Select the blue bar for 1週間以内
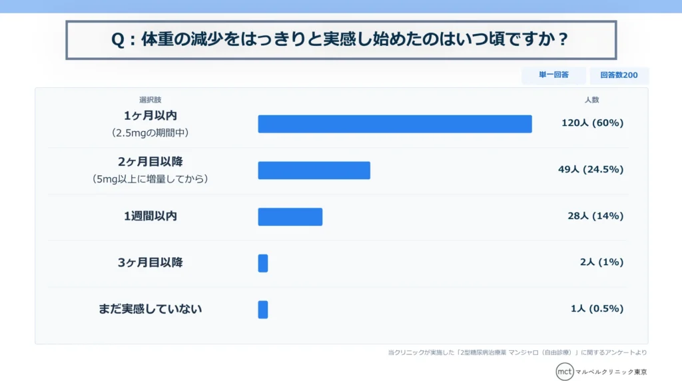The height and width of the screenshot is (381, 682). (x=290, y=216)
